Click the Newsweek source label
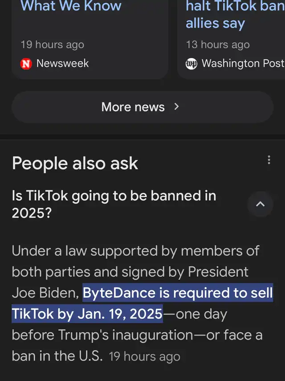The width and height of the screenshot is (285, 381). [x=62, y=64]
